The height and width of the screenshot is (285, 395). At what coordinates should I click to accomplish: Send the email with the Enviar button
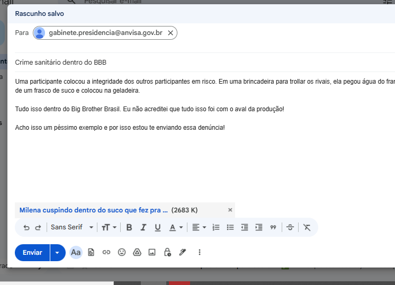point(32,253)
